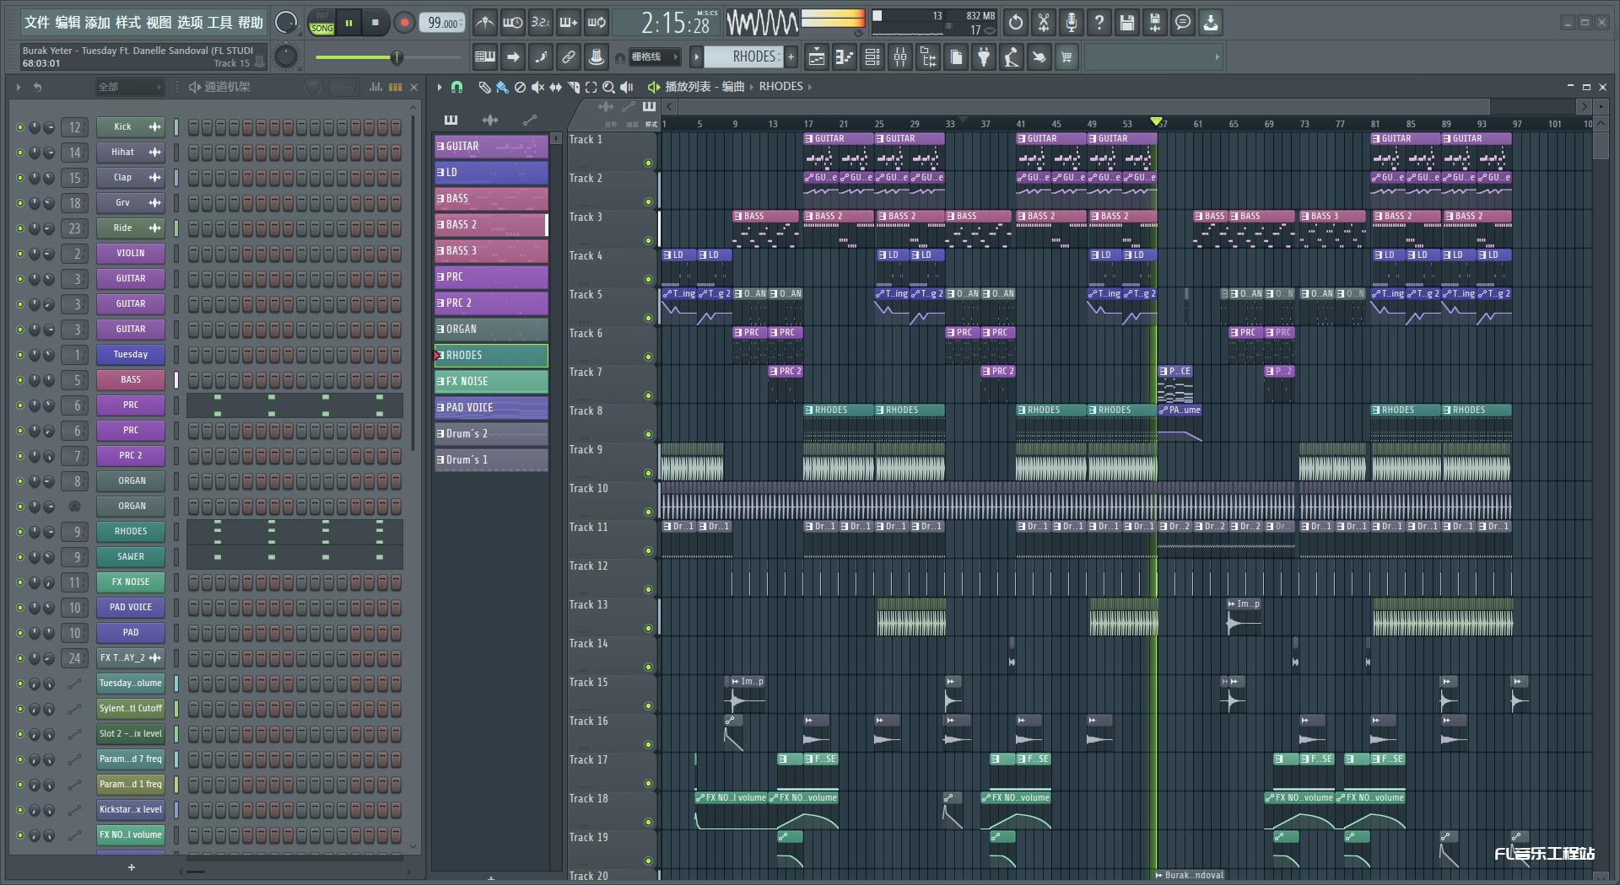Enable wait for input to start icon
The image size is (1620, 885).
(x=512, y=23)
